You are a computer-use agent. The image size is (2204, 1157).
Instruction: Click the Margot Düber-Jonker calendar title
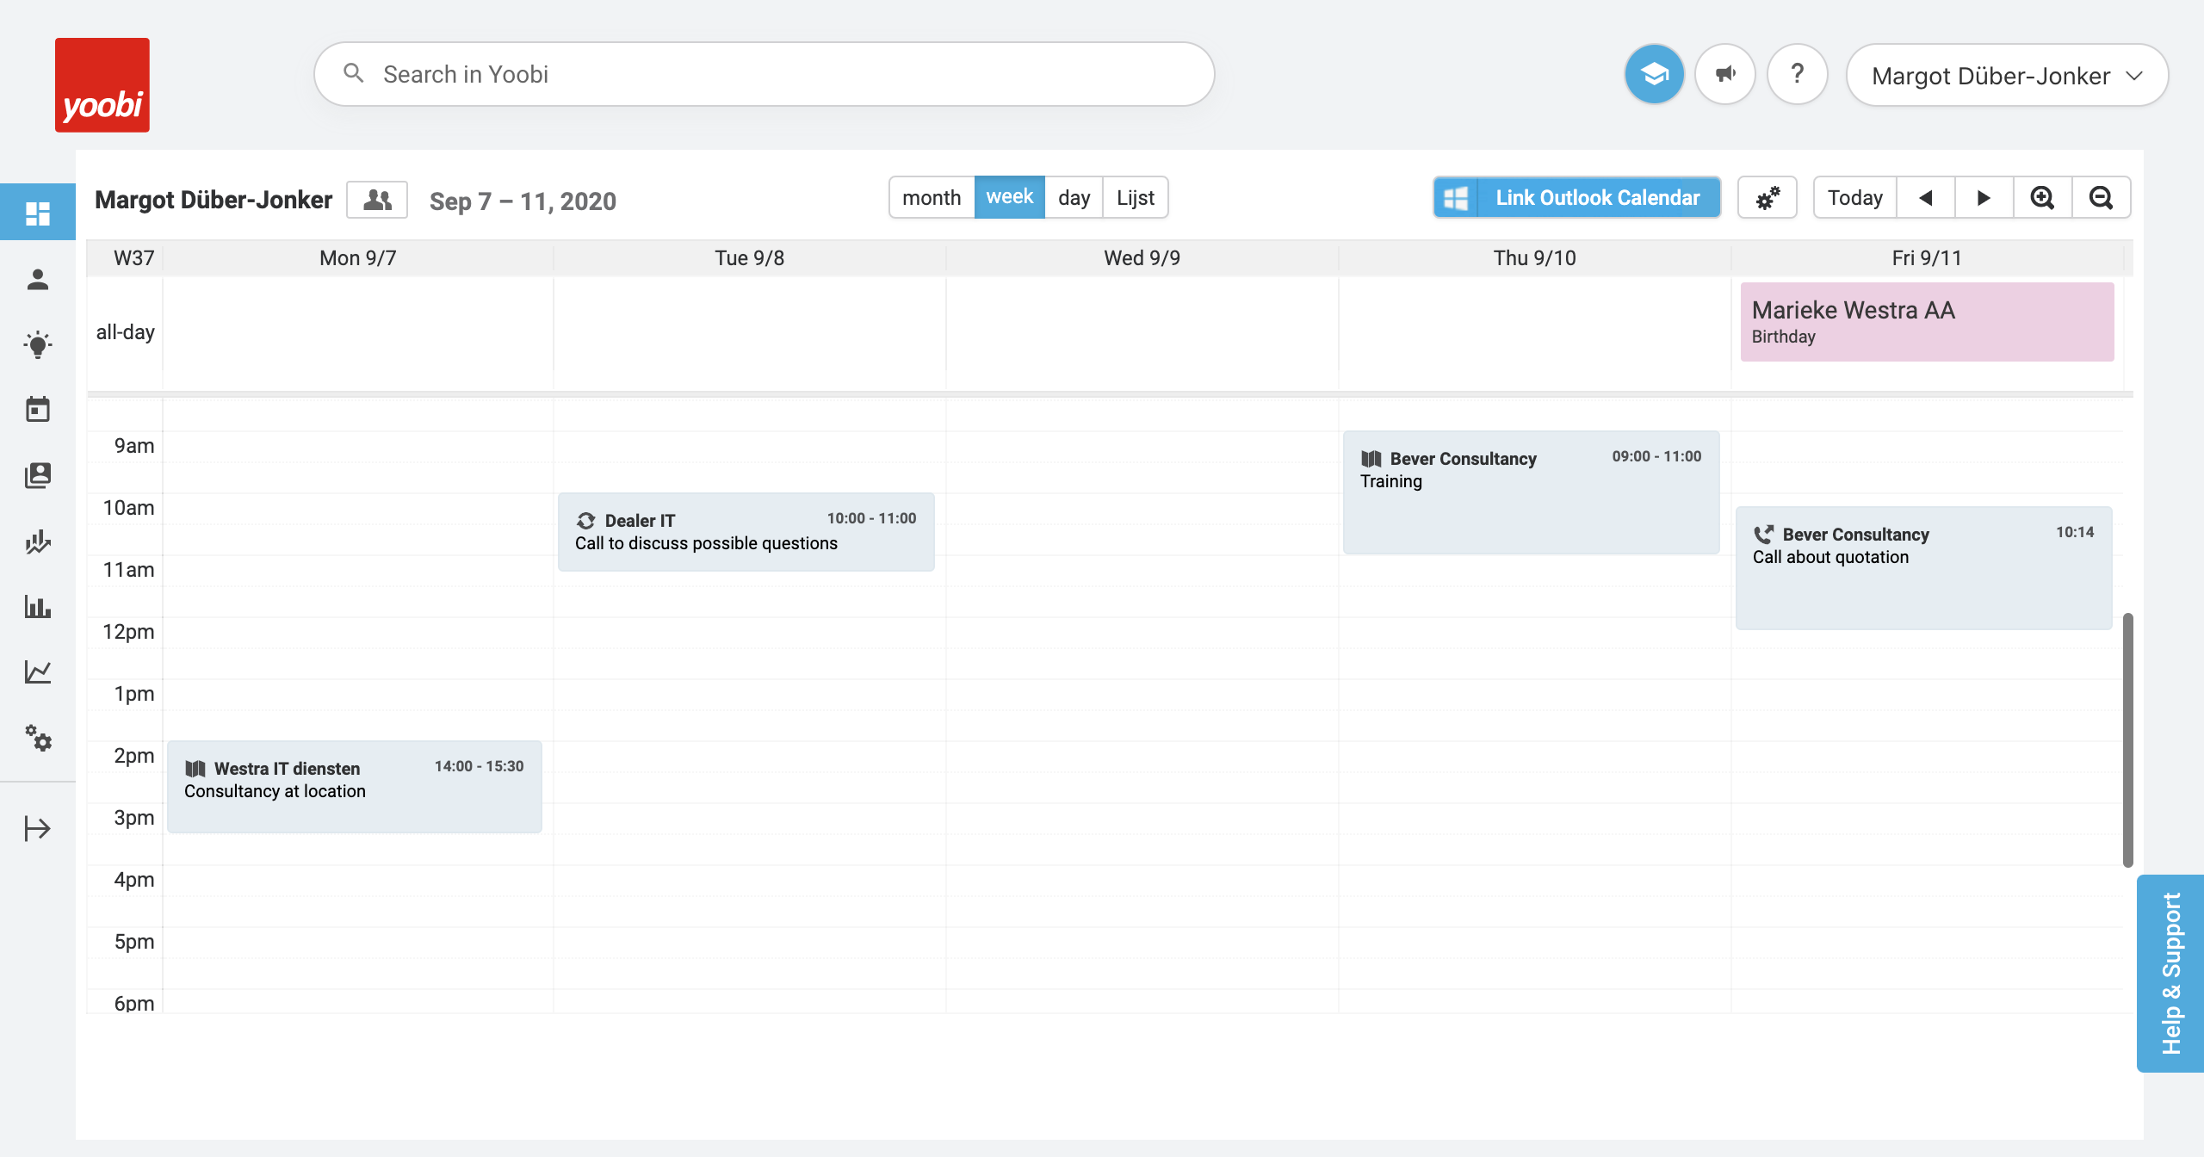pos(214,200)
